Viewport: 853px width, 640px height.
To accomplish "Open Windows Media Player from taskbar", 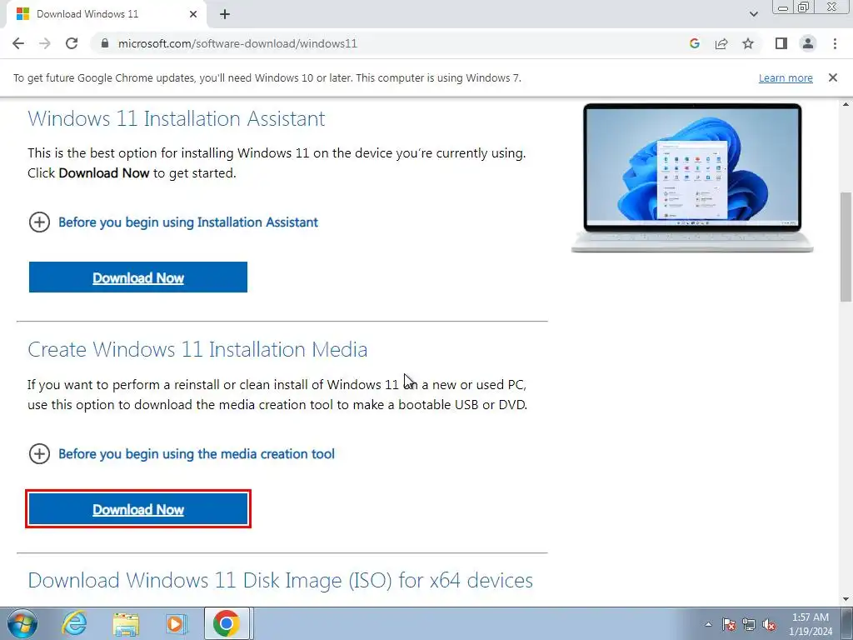I will pos(177,623).
